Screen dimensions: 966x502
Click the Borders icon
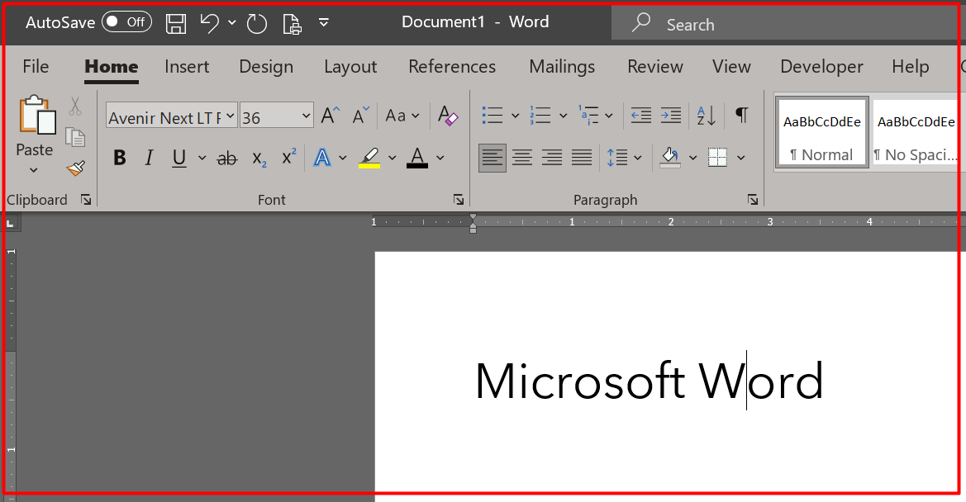coord(718,158)
